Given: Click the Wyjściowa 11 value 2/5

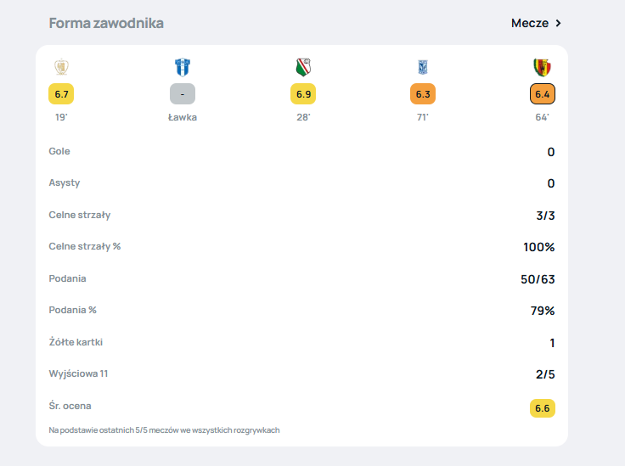Looking at the screenshot, I should [544, 374].
